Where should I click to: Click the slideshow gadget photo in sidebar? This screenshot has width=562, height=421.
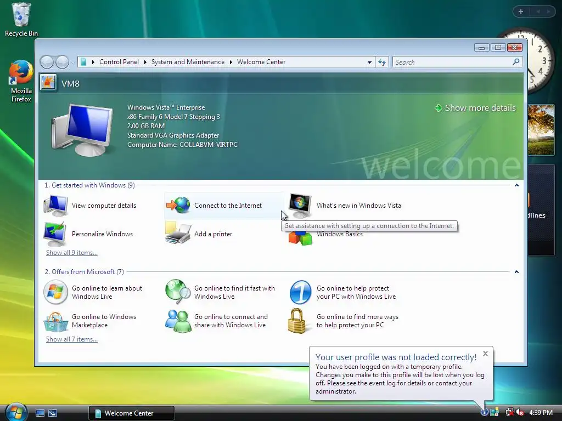[541, 129]
